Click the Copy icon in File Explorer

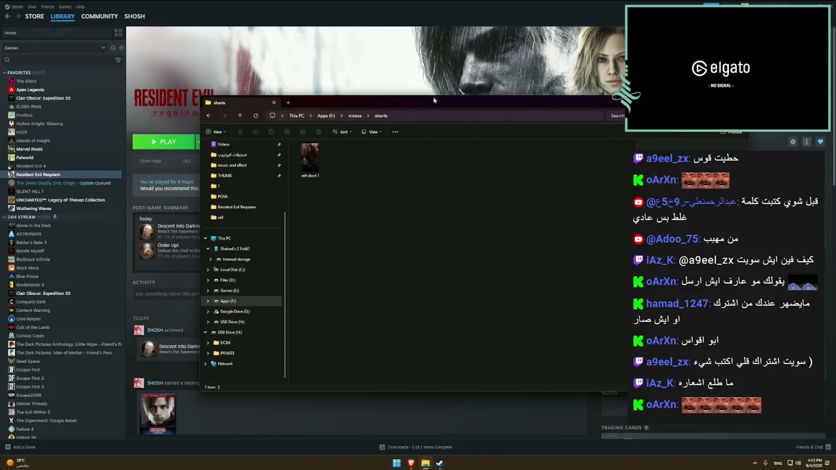pos(255,132)
